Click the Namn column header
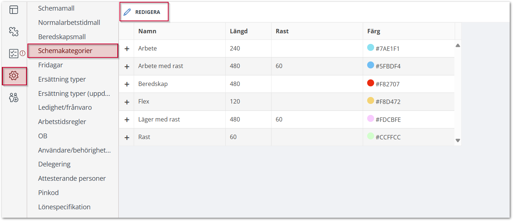Viewport: 513px width, 221px height. (147, 31)
